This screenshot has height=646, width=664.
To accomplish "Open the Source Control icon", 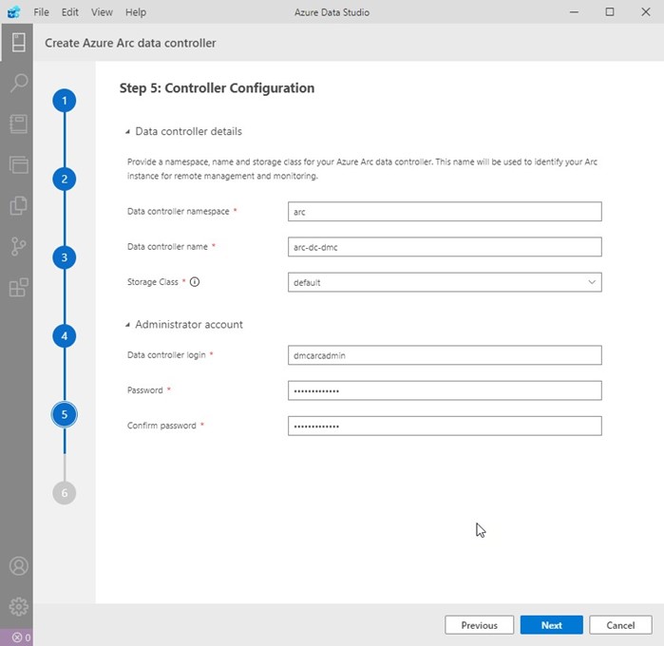I will point(19,247).
